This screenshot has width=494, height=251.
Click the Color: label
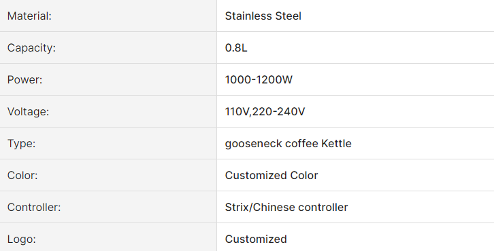coord(22,175)
